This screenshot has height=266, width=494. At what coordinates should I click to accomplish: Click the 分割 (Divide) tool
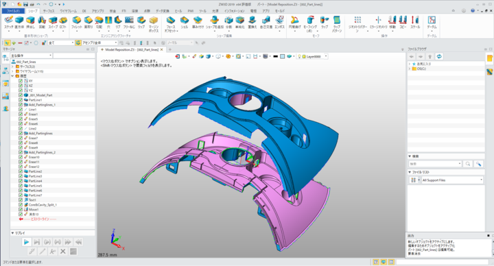coord(228,23)
